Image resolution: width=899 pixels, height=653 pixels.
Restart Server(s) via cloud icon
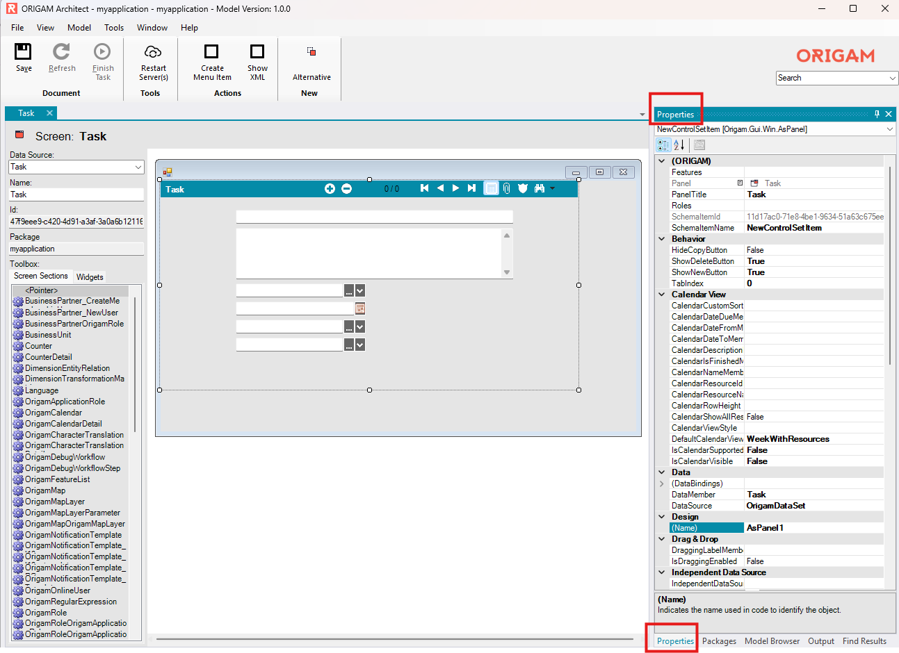pos(153,52)
